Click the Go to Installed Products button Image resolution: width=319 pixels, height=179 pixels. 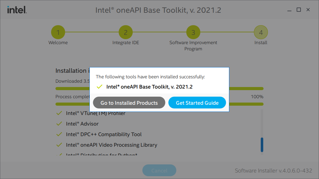point(129,103)
